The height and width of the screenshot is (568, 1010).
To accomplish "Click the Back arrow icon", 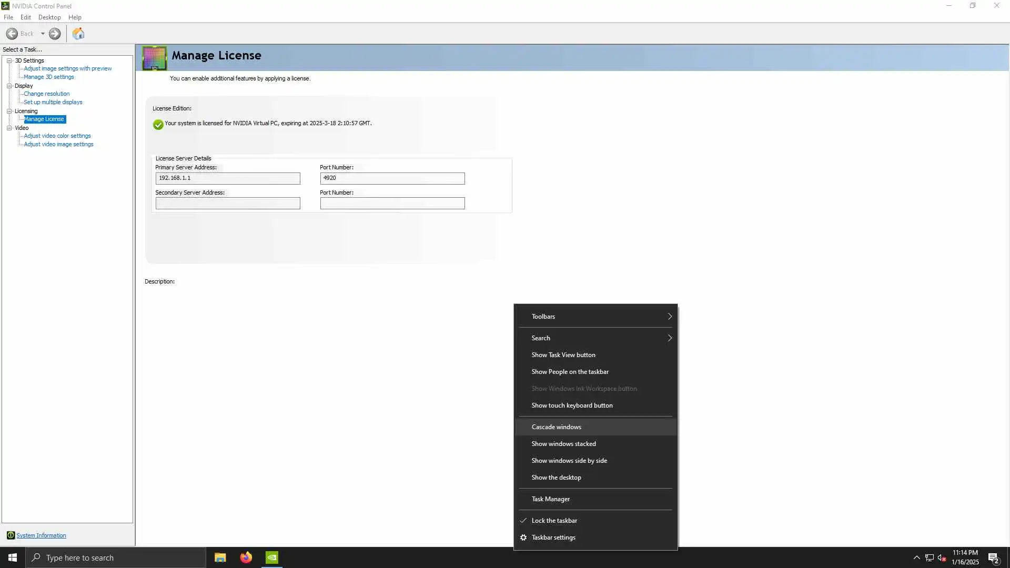I will point(12,34).
